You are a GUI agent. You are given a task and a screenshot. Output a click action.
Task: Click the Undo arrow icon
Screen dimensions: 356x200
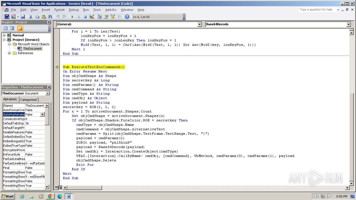[x=58, y=17]
